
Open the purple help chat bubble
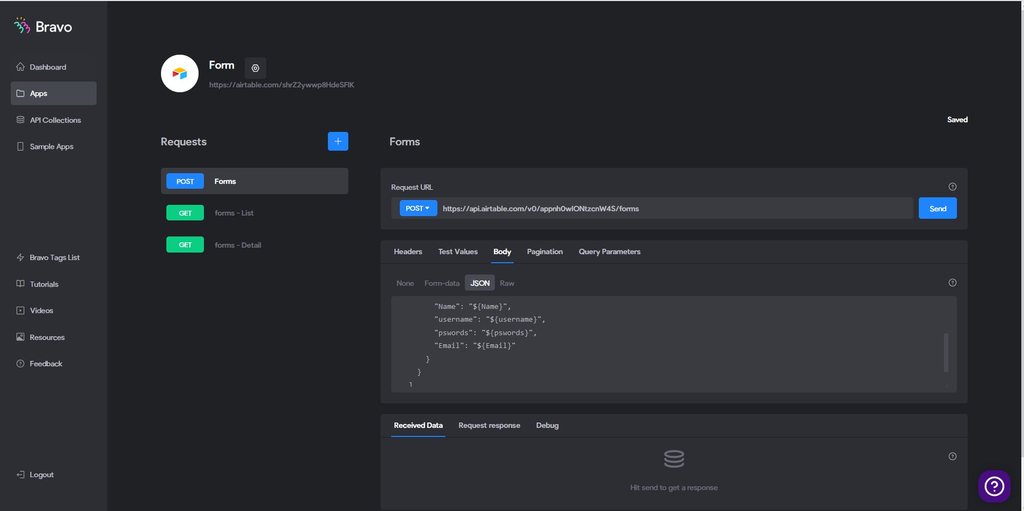994,486
